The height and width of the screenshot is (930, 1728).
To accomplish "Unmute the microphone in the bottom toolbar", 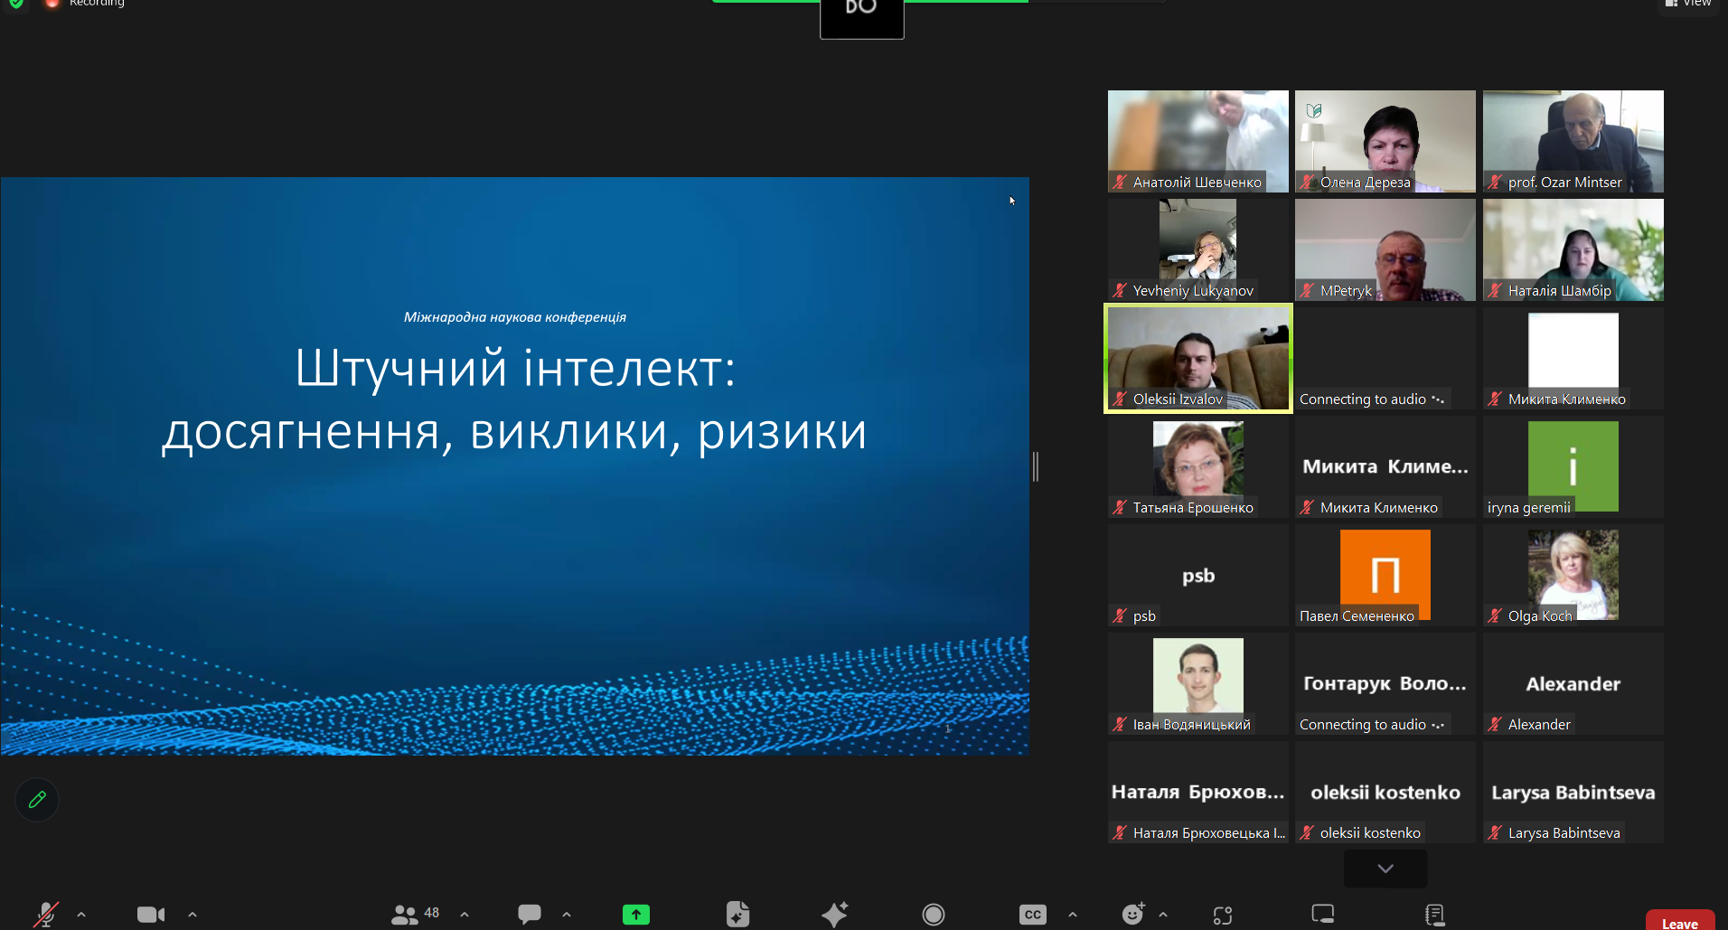I will [45, 915].
